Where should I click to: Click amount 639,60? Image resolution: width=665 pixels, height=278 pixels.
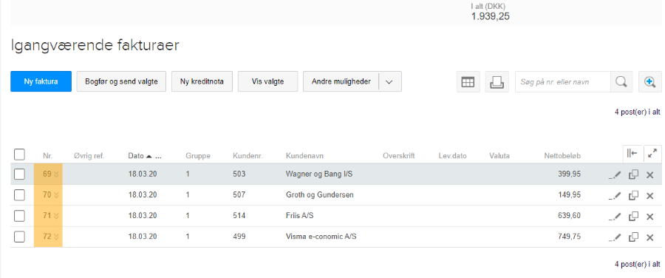569,216
